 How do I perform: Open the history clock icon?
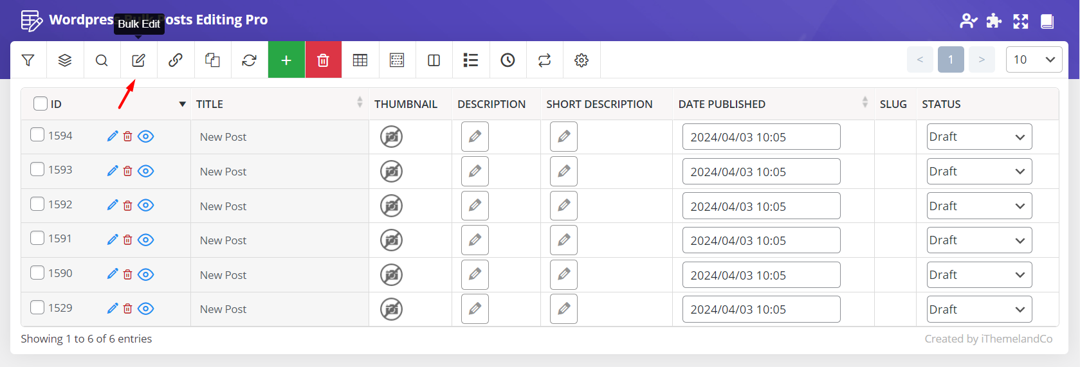[x=508, y=60]
